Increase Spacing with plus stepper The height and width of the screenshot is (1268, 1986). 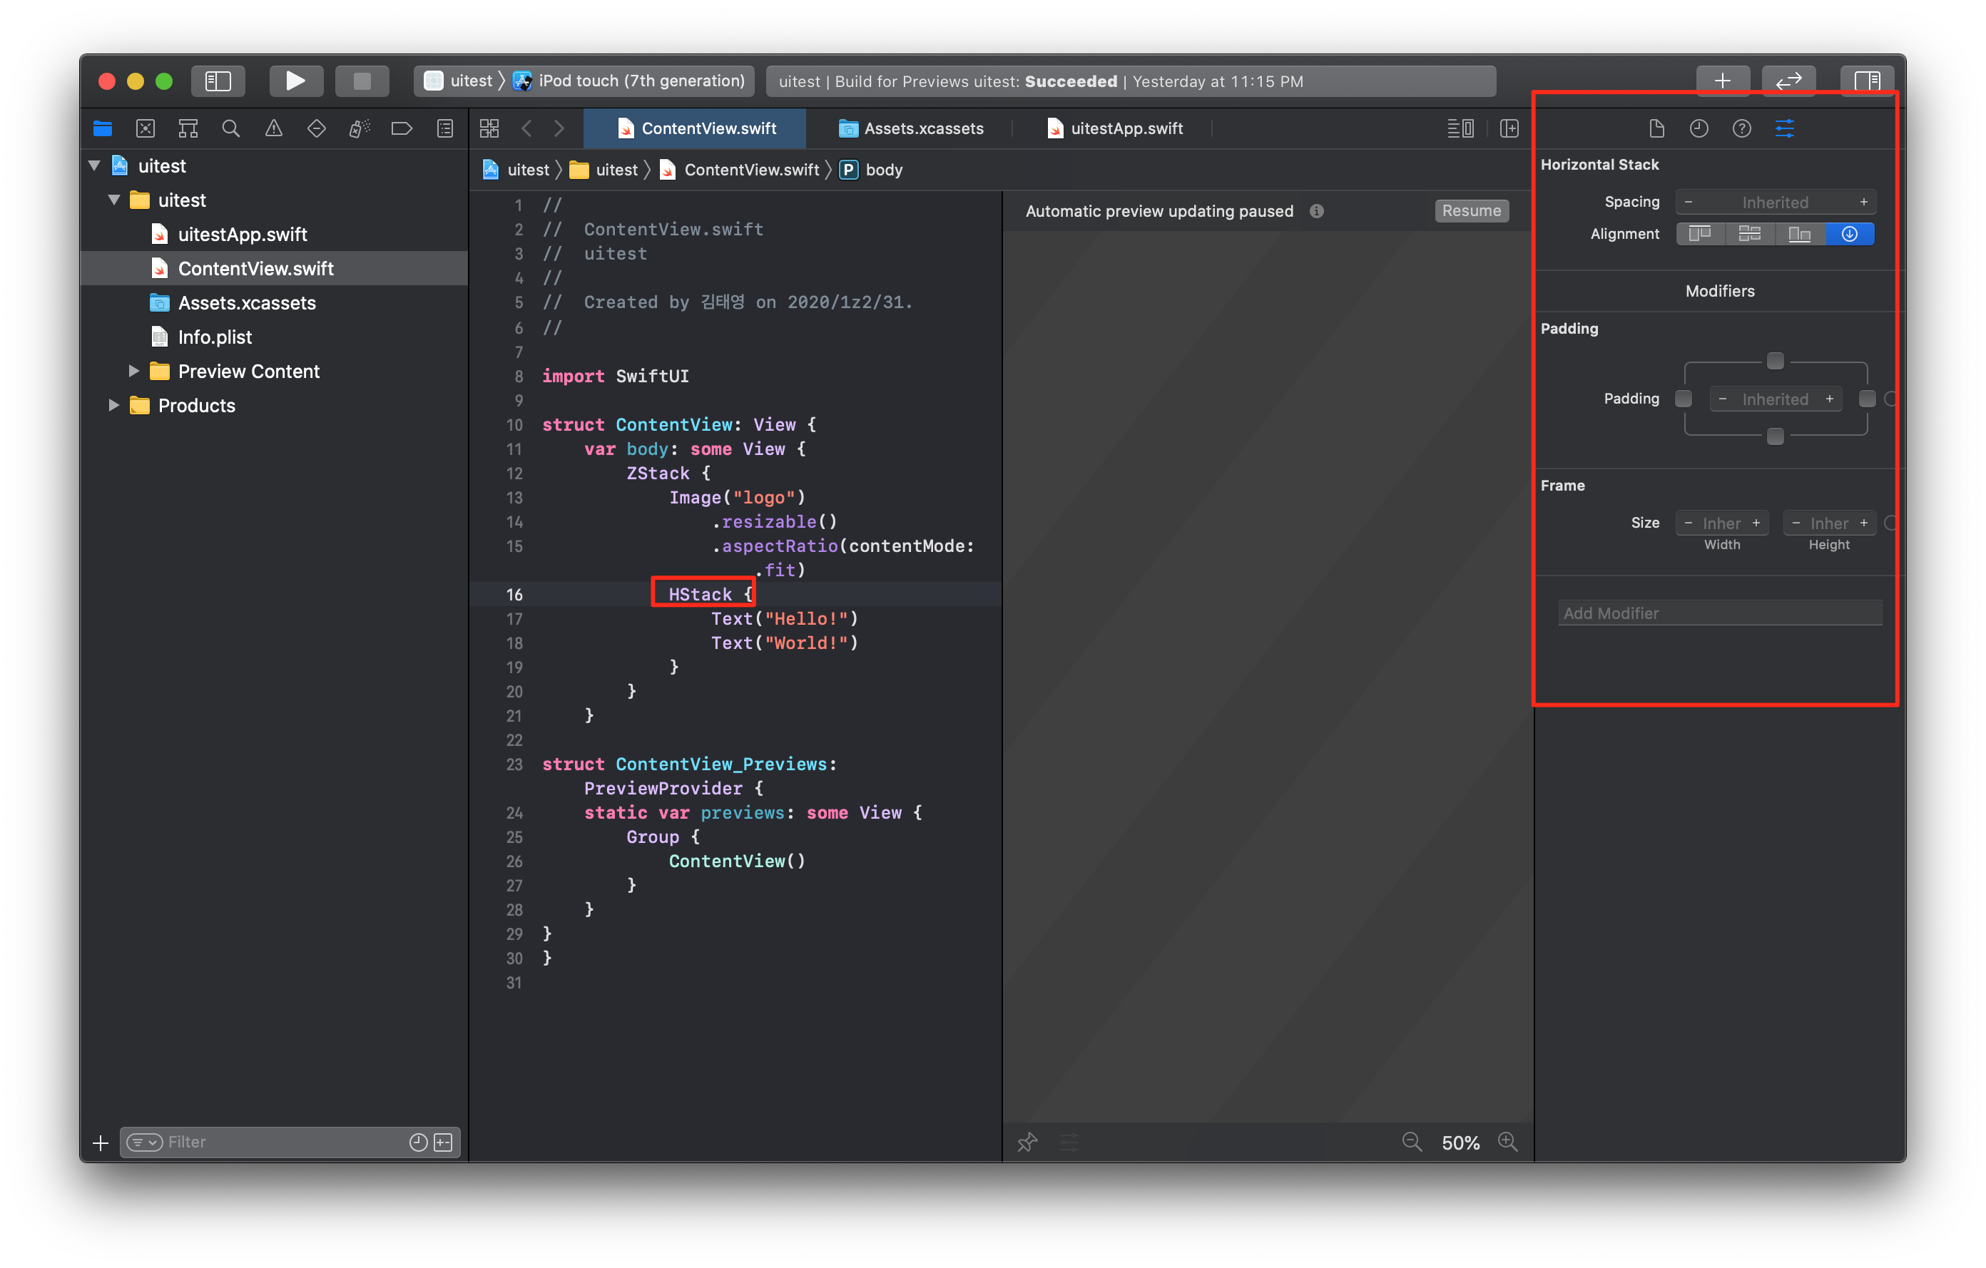1863,202
